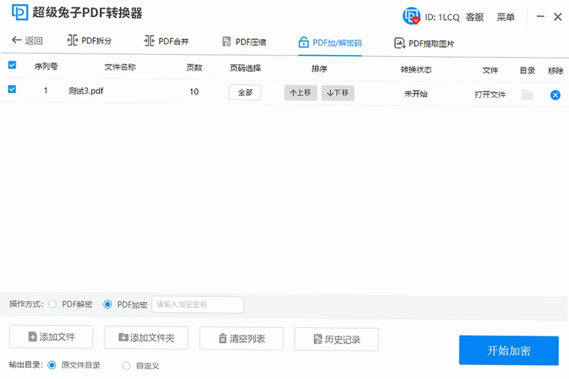Select the PDF加密 radio option

(107, 304)
